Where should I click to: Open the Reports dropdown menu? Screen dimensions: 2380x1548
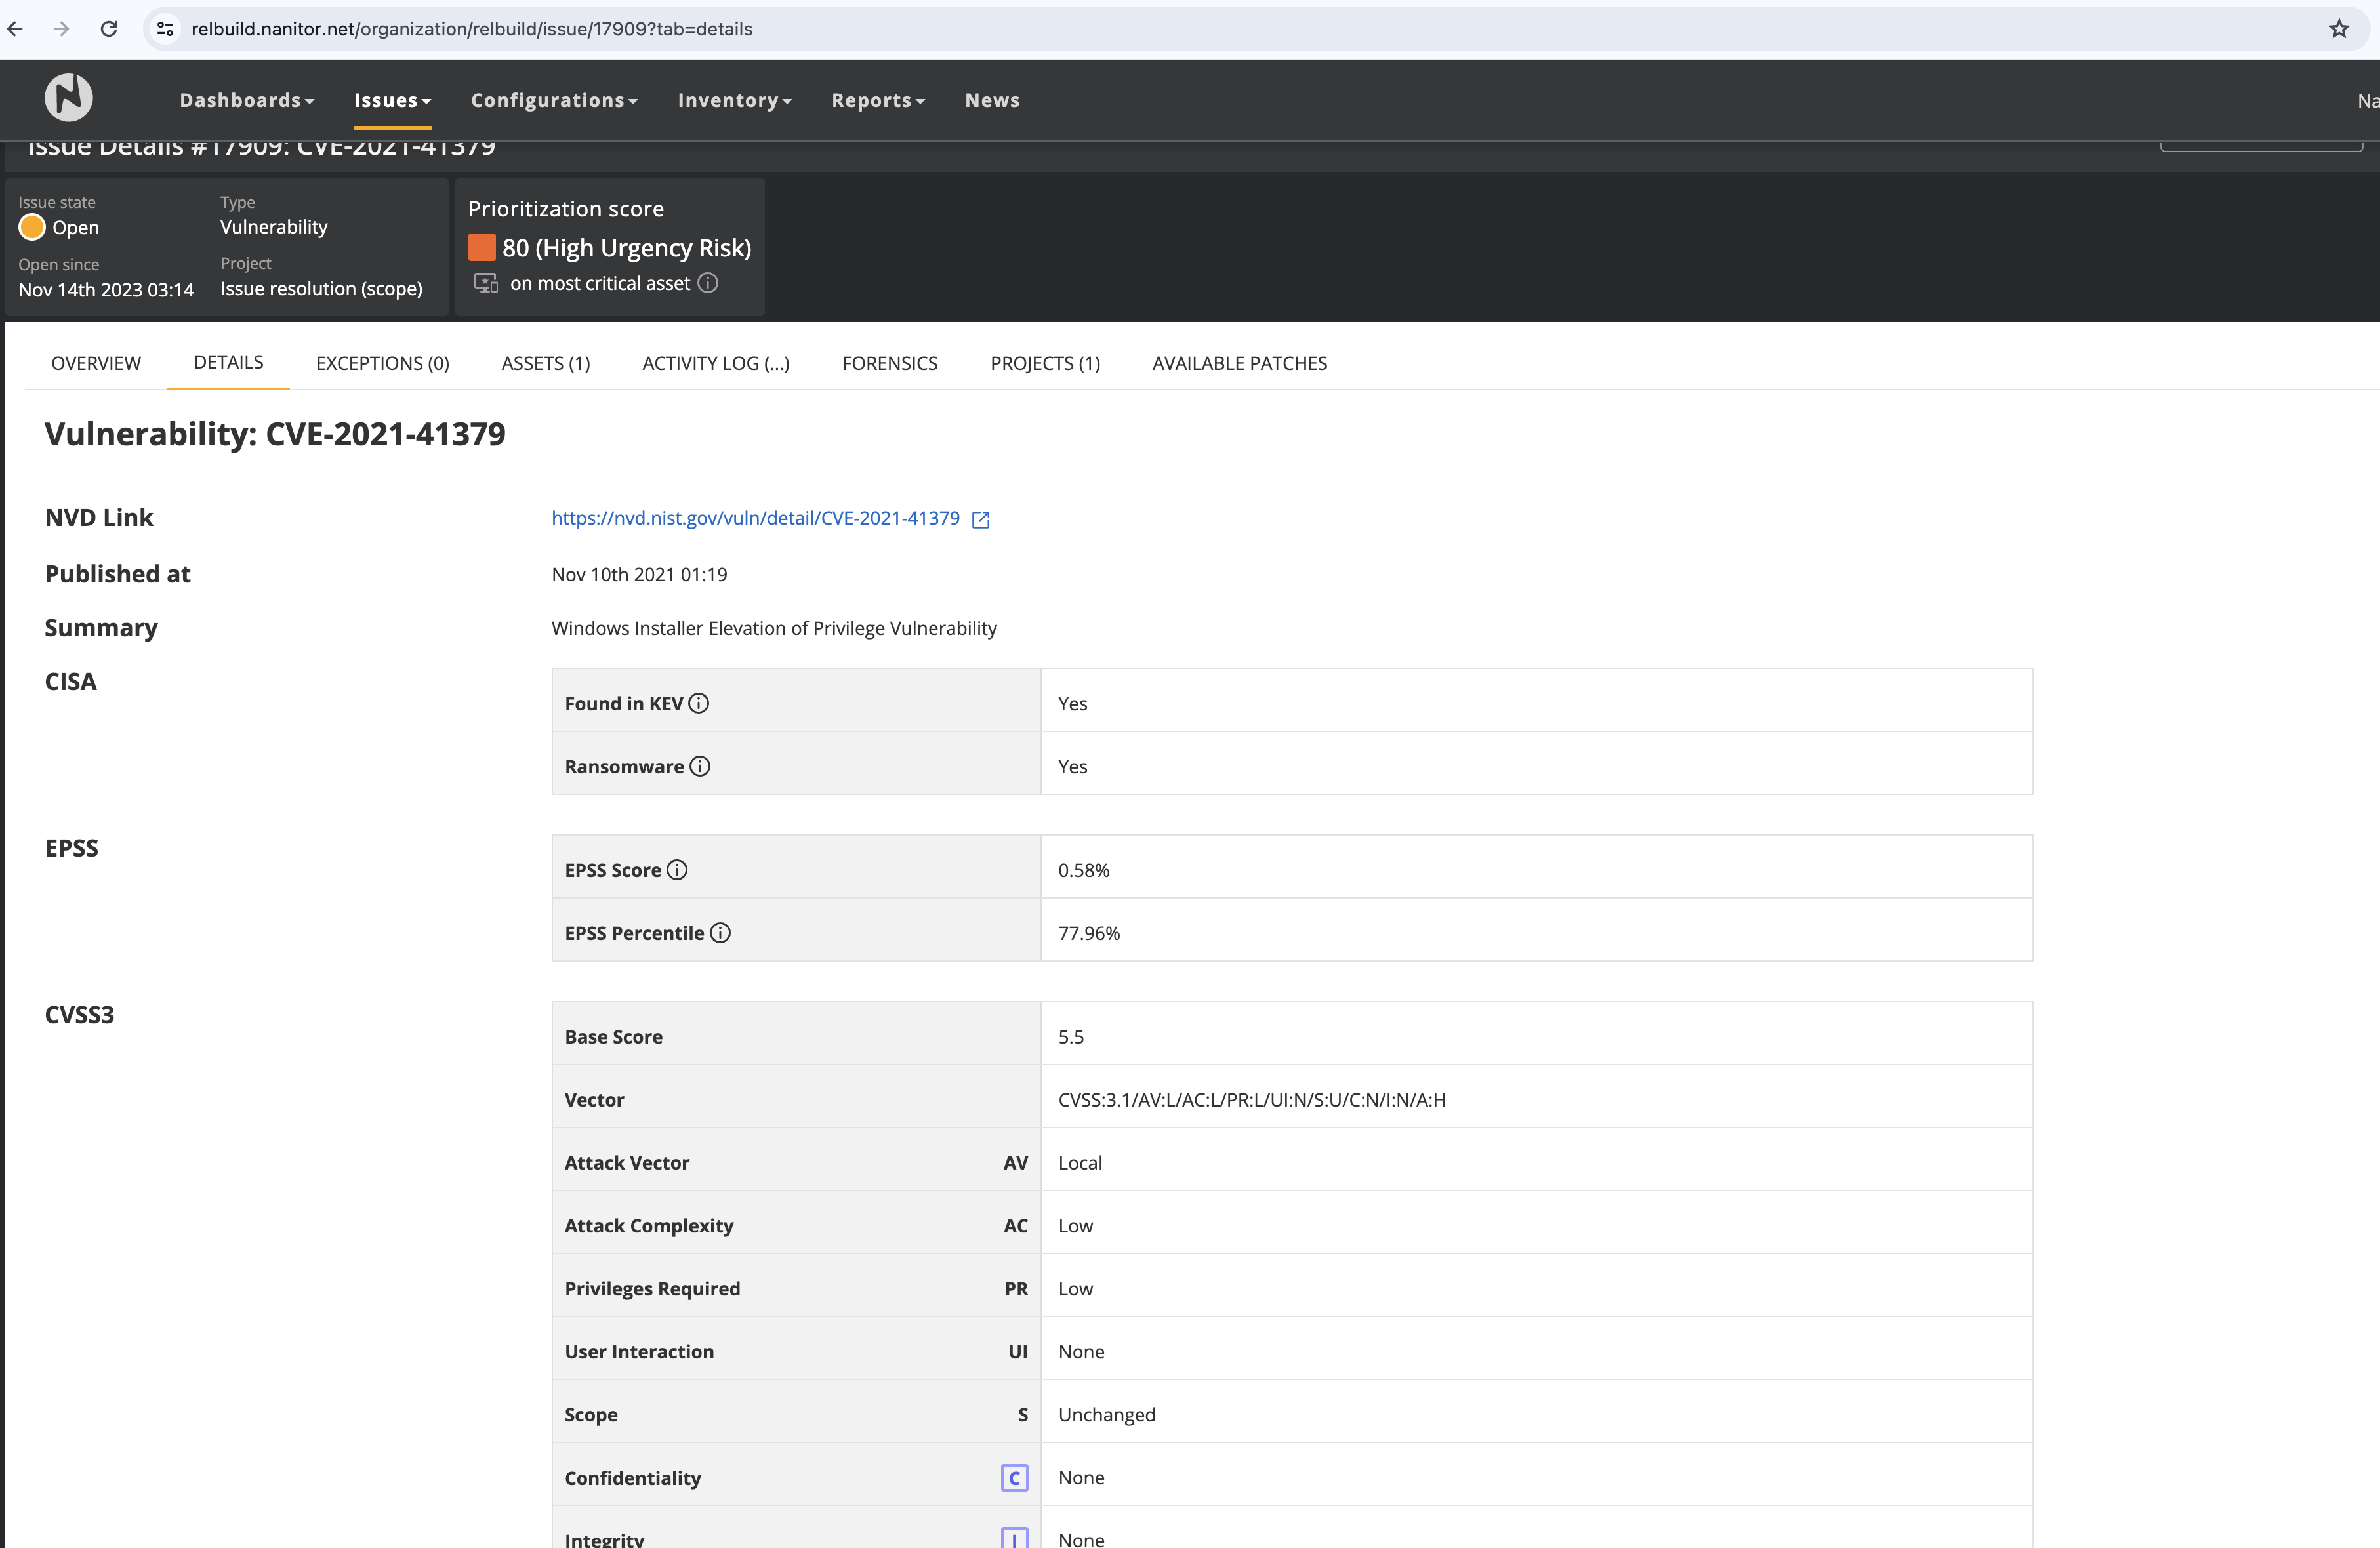(x=878, y=100)
